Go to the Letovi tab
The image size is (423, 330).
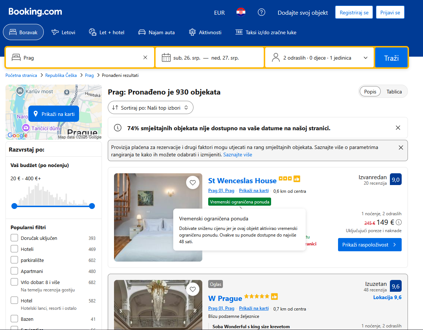point(63,32)
